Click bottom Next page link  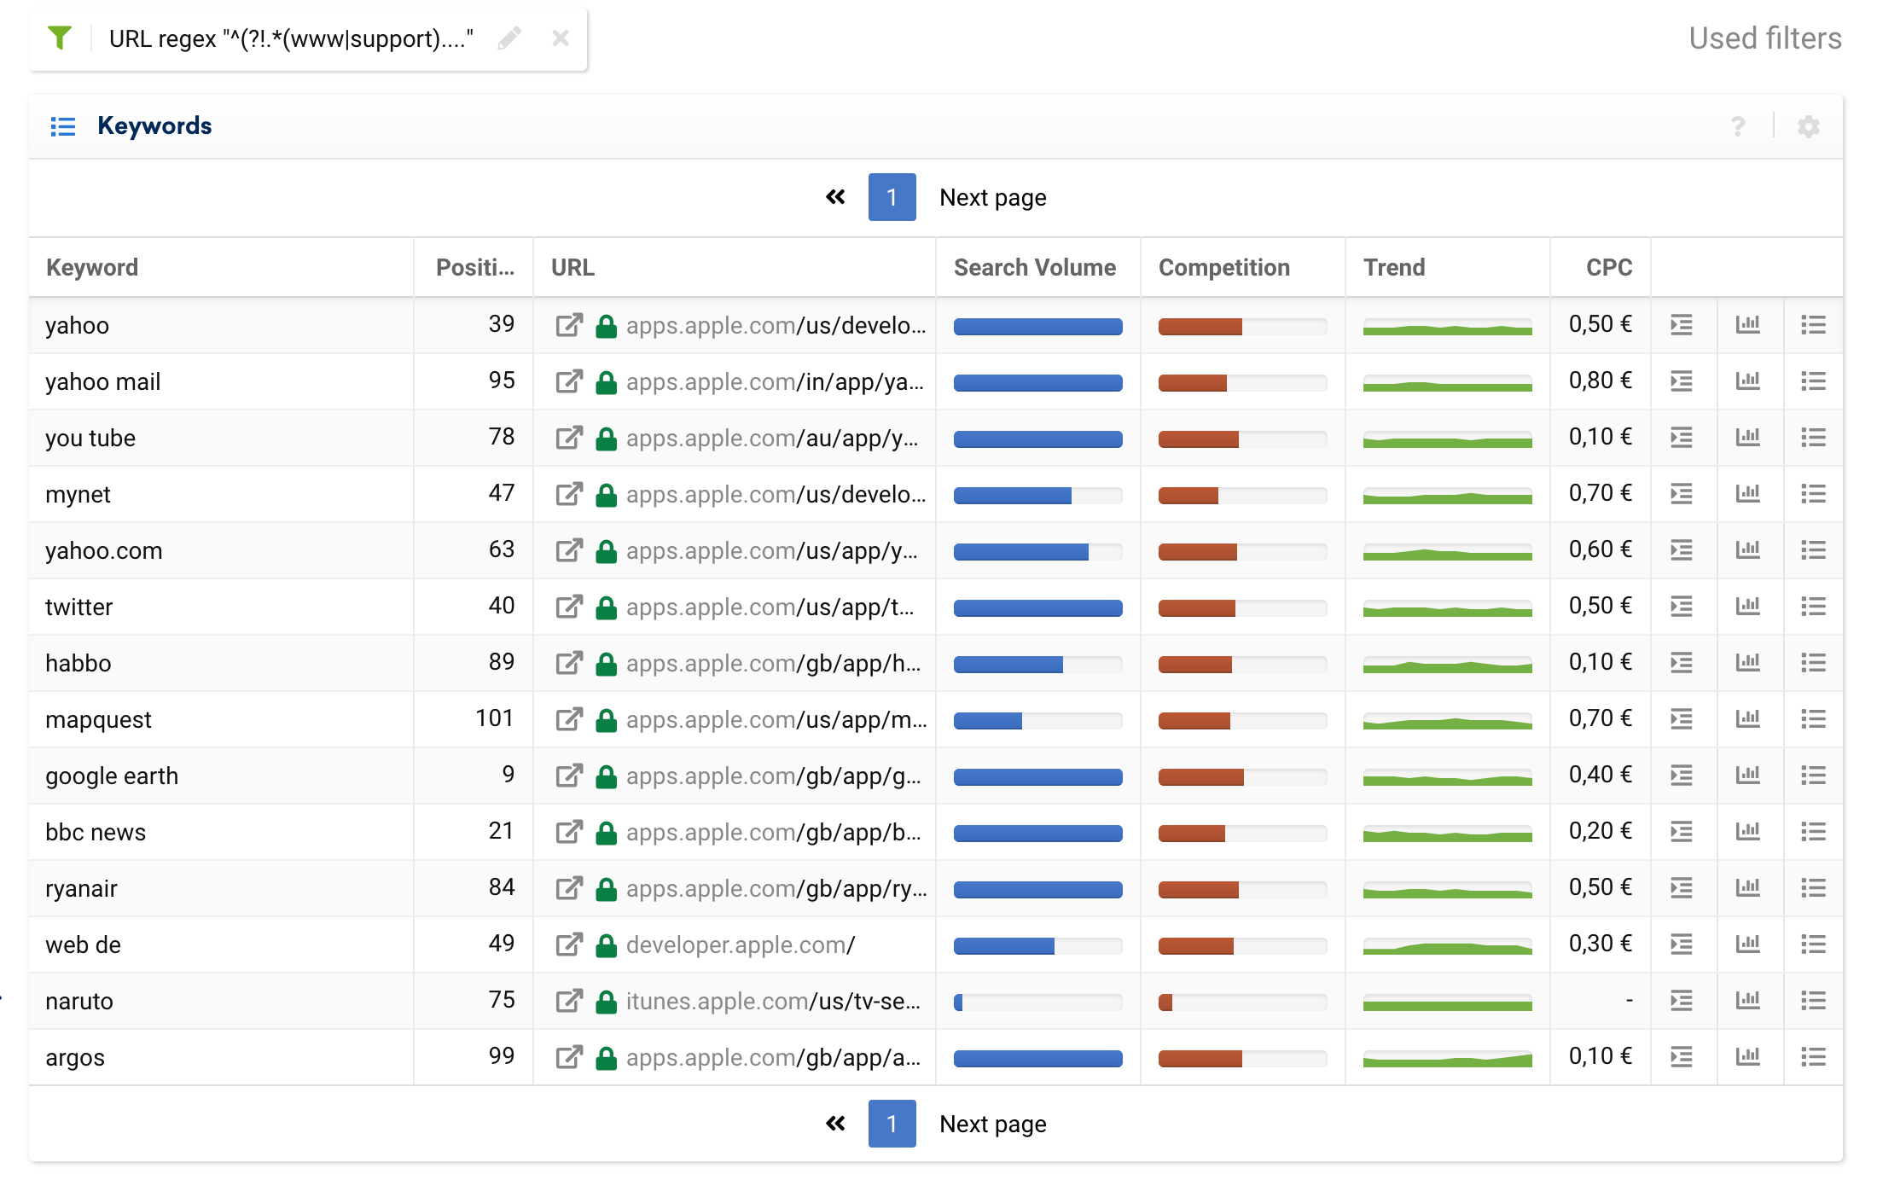click(x=993, y=1125)
